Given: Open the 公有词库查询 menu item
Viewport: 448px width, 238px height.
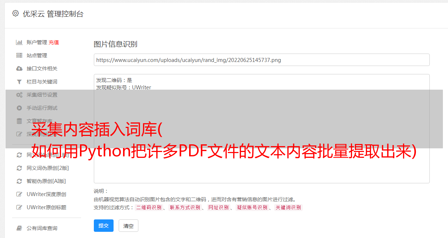Looking at the screenshot, I should pyautogui.click(x=42, y=228).
